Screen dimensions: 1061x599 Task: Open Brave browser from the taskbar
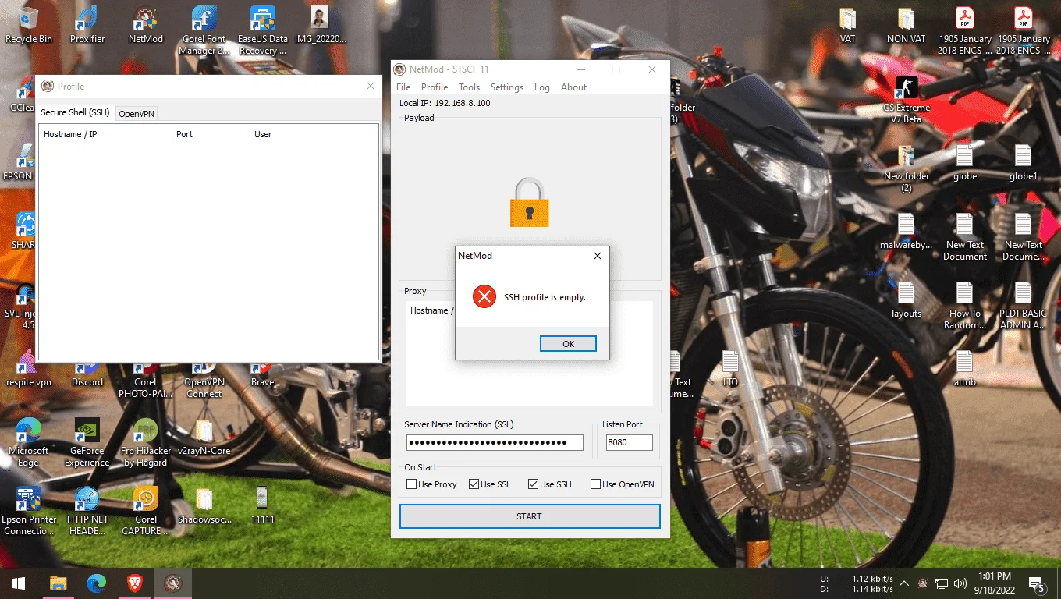(x=135, y=583)
